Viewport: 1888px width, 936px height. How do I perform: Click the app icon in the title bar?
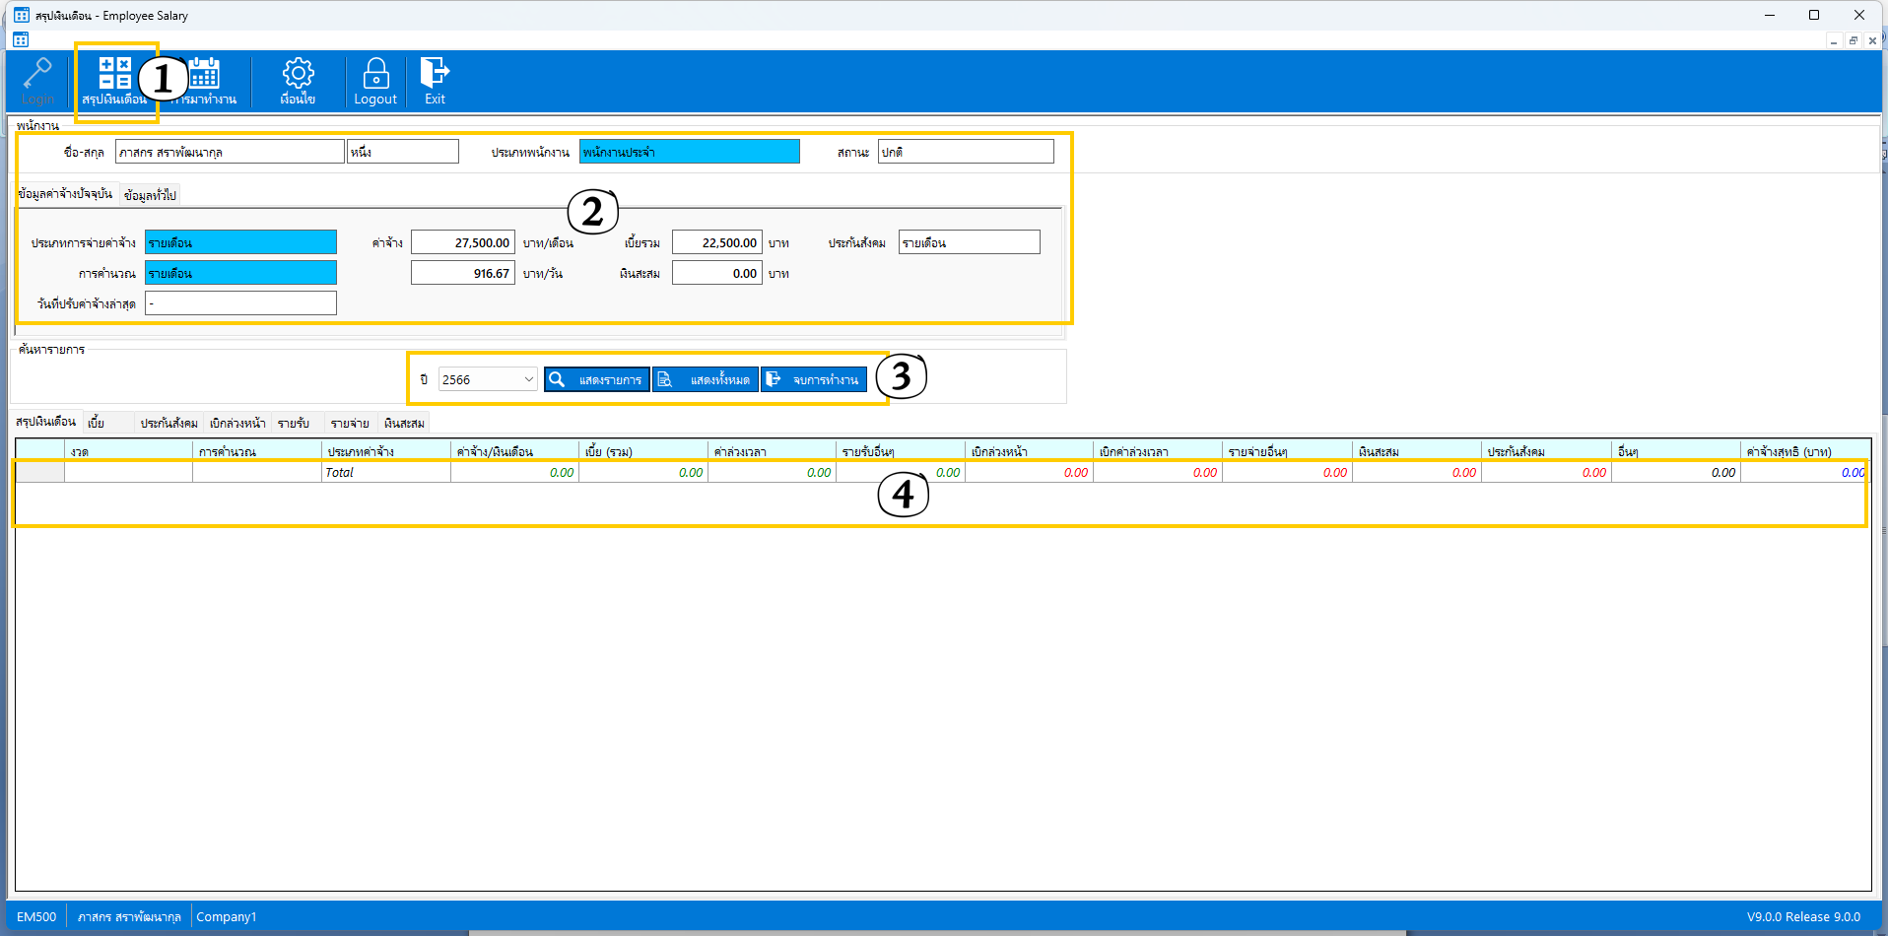(x=21, y=15)
